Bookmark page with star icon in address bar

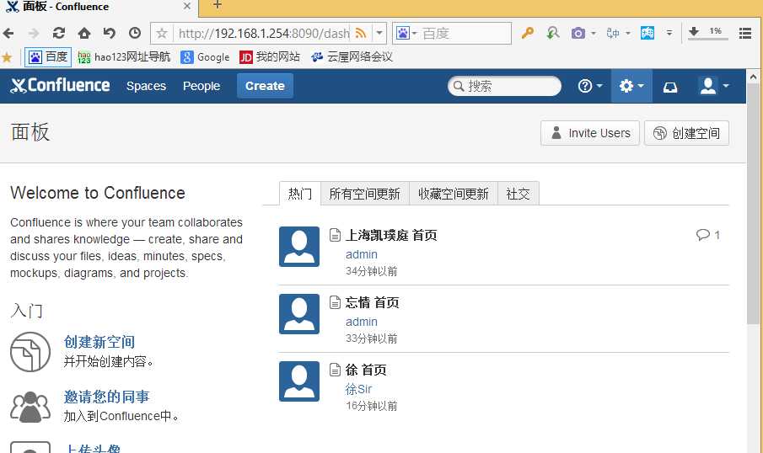(x=162, y=33)
